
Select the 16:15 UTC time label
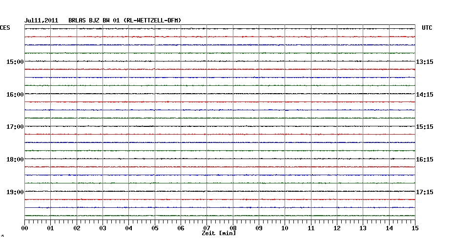click(x=424, y=160)
